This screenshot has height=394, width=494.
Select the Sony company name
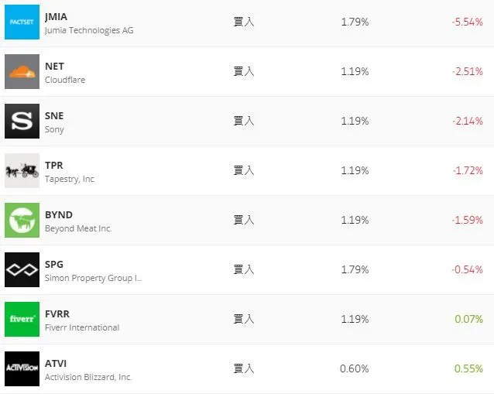[54, 129]
